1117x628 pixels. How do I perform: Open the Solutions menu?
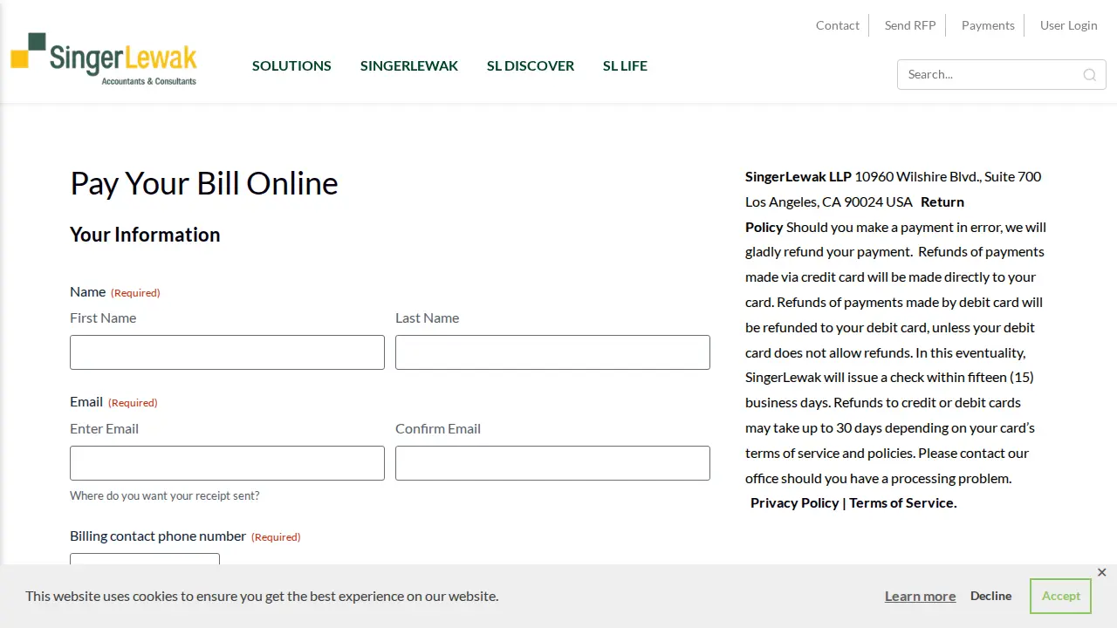pos(291,66)
